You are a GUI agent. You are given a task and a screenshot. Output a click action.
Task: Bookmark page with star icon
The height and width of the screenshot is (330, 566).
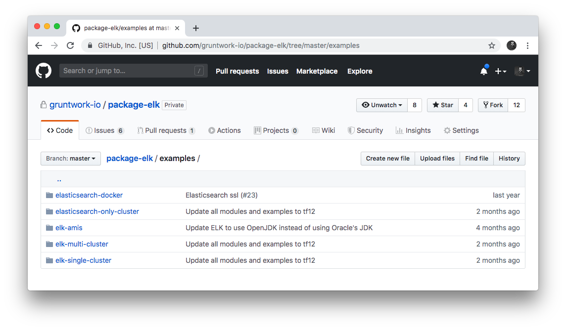tap(491, 45)
